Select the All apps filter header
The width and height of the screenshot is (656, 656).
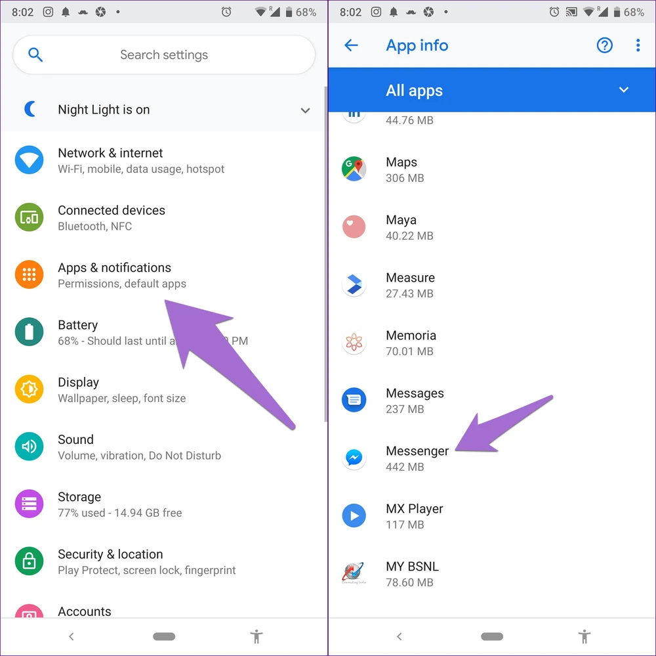tap(492, 90)
